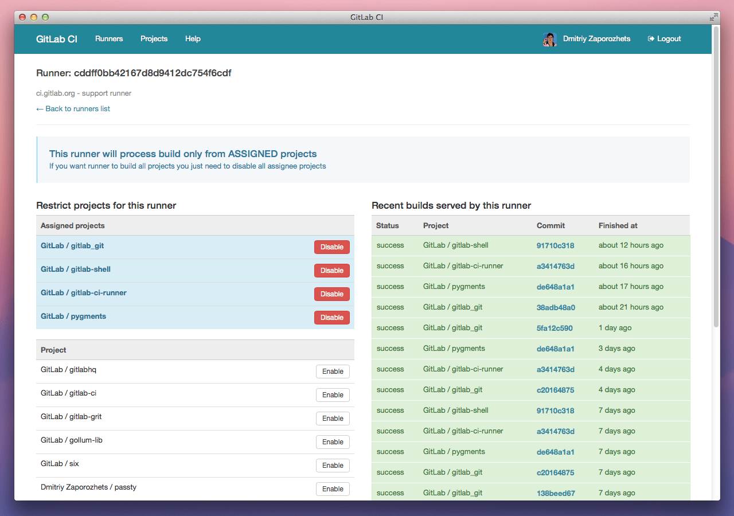Open commit 5fa12c590 of gitlab_git

(x=556, y=327)
